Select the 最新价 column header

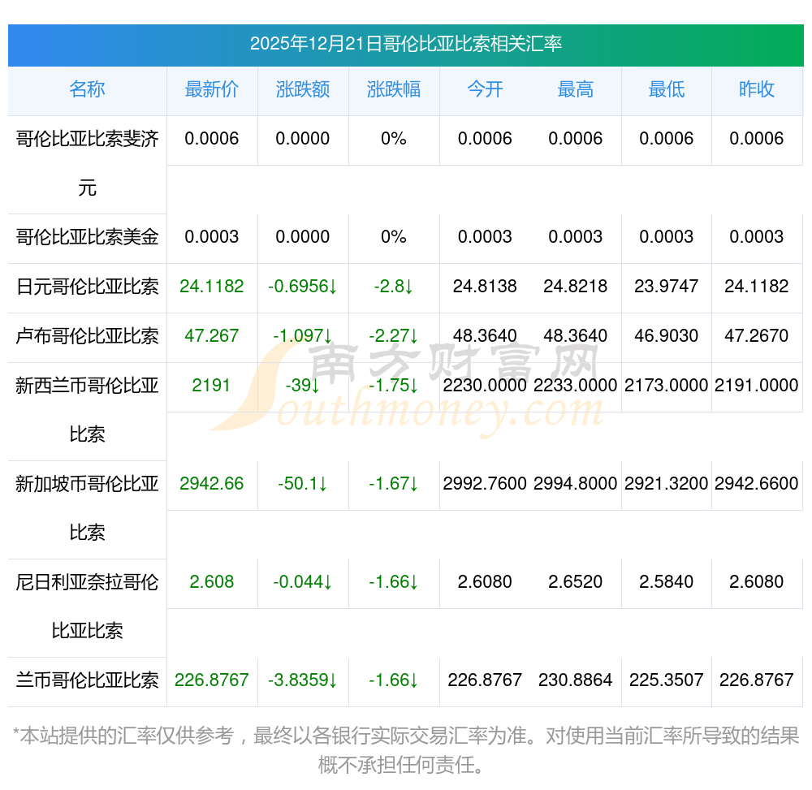click(x=211, y=89)
